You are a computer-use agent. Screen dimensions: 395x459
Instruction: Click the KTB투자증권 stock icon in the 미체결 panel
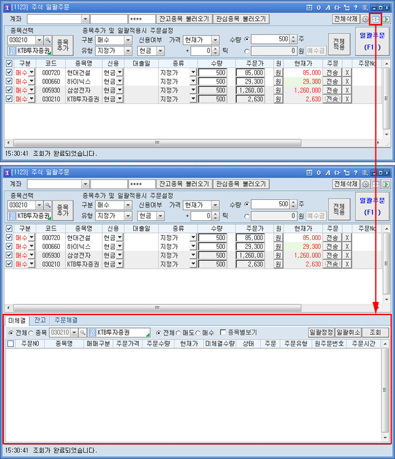92,332
